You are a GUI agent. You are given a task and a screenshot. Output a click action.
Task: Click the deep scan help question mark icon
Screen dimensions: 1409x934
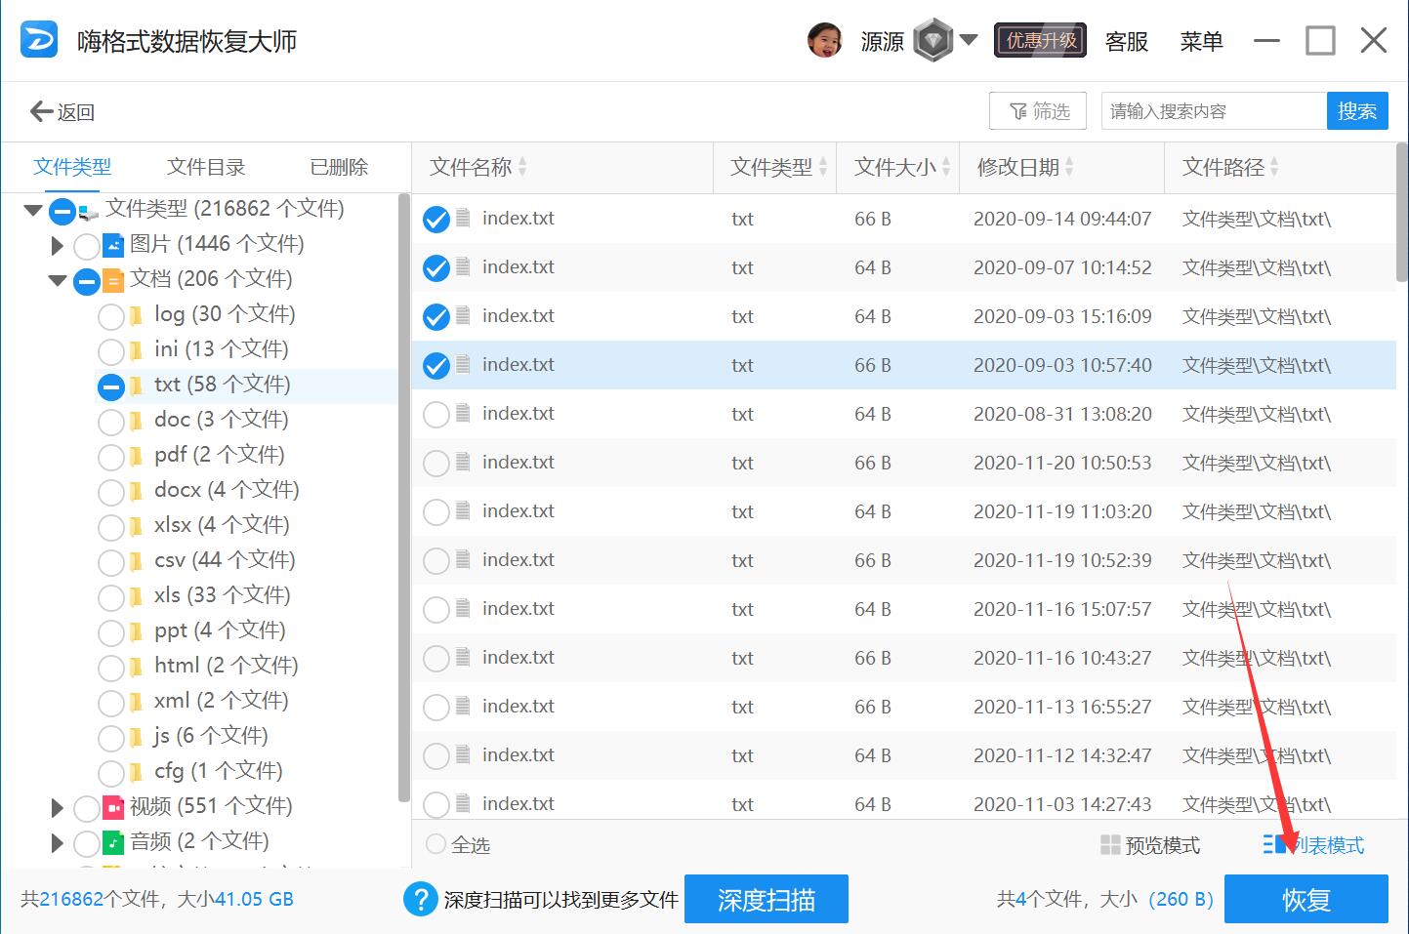(x=420, y=899)
